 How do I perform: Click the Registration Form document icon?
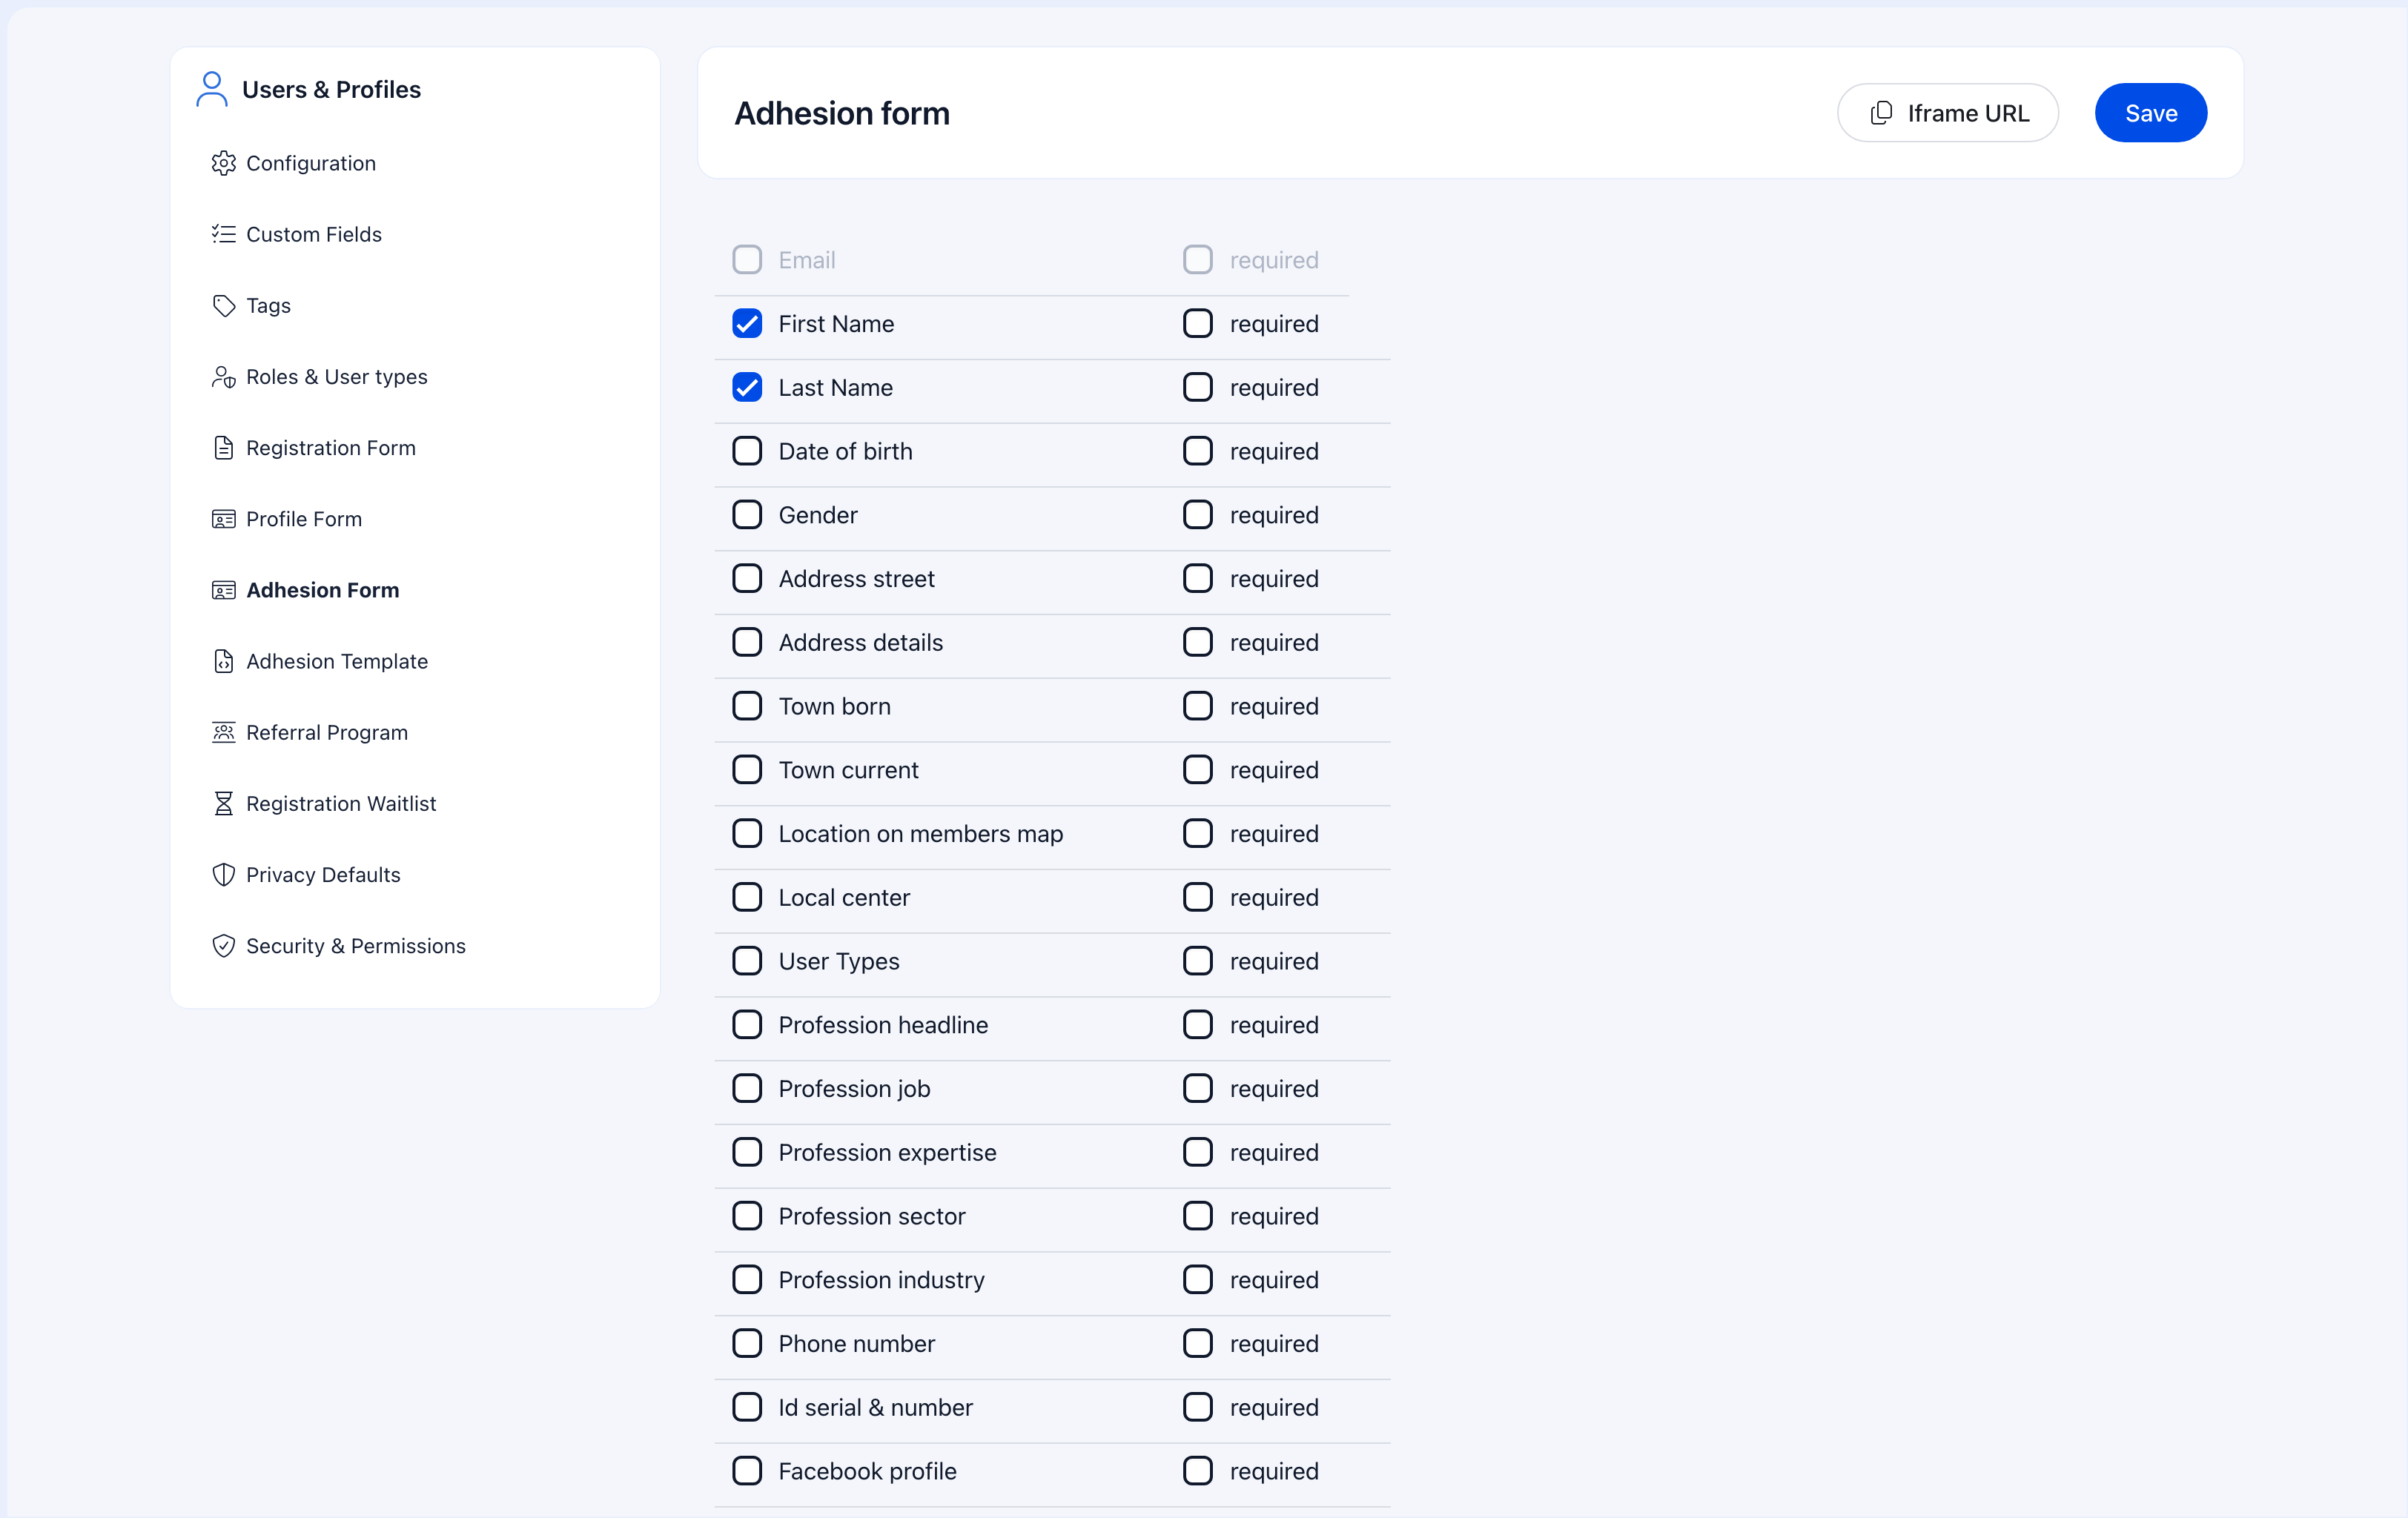[223, 447]
